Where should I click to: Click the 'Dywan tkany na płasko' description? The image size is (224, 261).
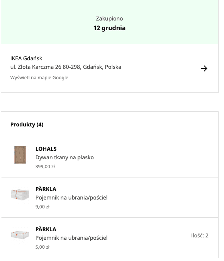click(64, 157)
